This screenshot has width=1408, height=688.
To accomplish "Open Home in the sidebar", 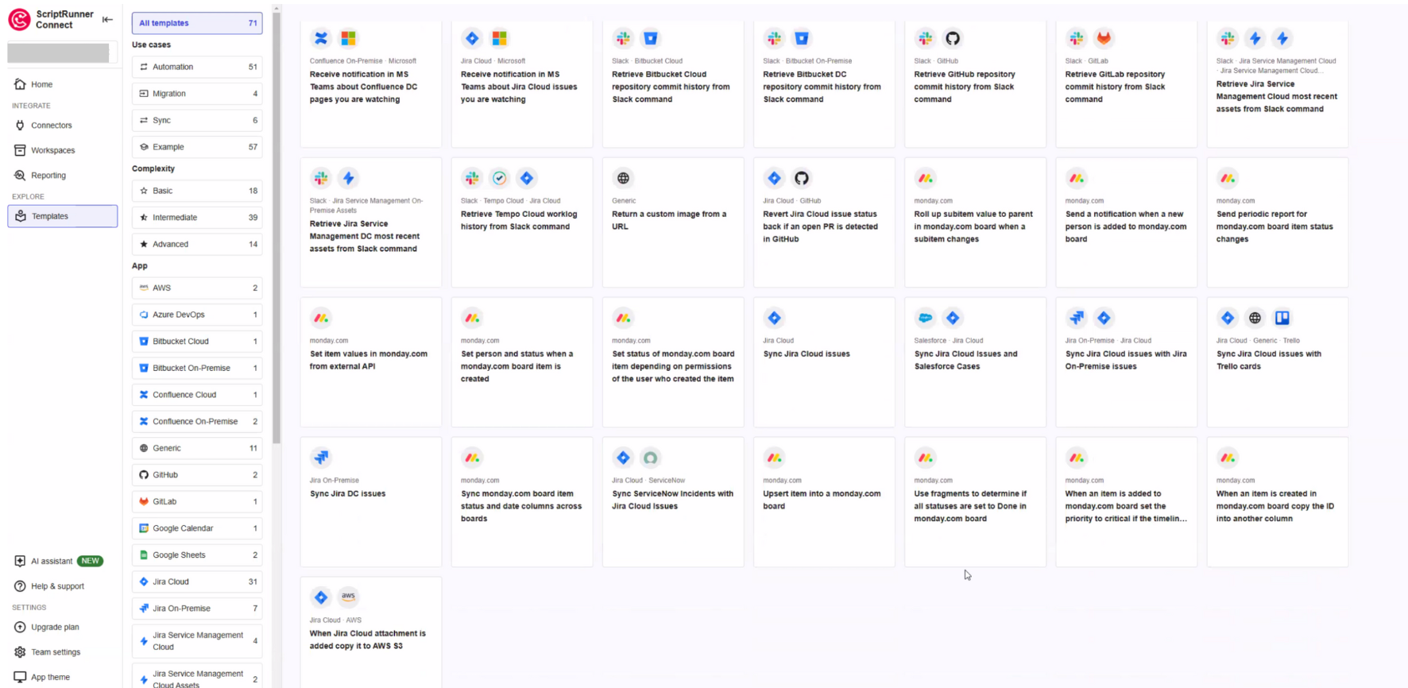I will pos(41,84).
